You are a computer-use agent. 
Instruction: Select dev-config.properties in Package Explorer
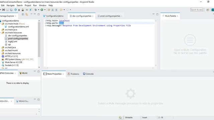[18, 36]
